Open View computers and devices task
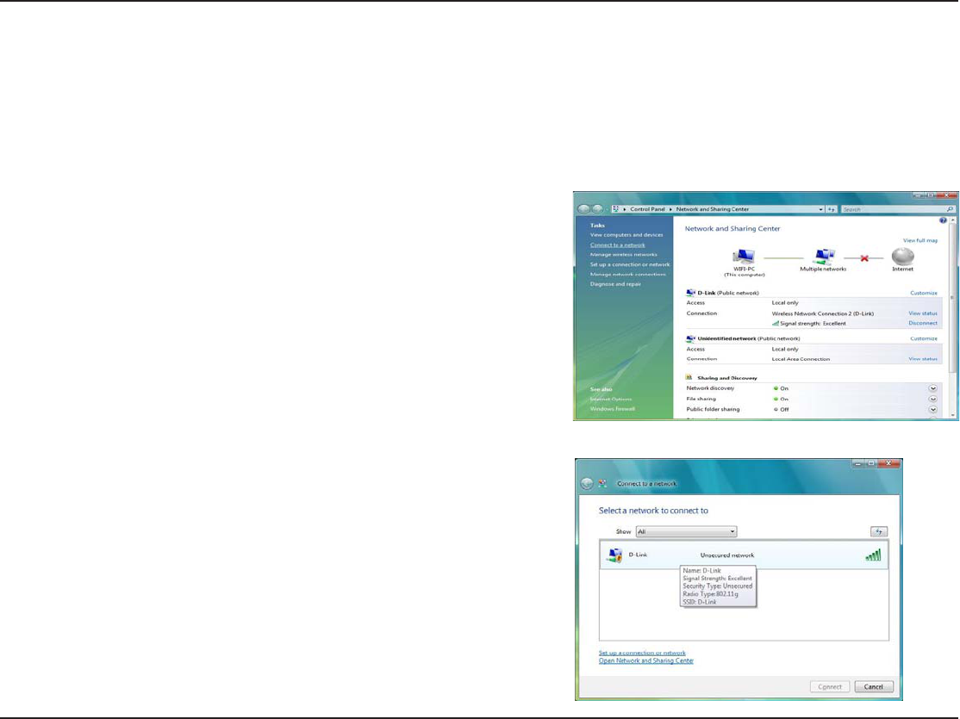 pyautogui.click(x=626, y=235)
